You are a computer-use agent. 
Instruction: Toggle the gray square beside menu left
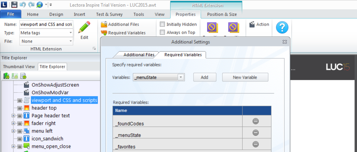(20, 131)
